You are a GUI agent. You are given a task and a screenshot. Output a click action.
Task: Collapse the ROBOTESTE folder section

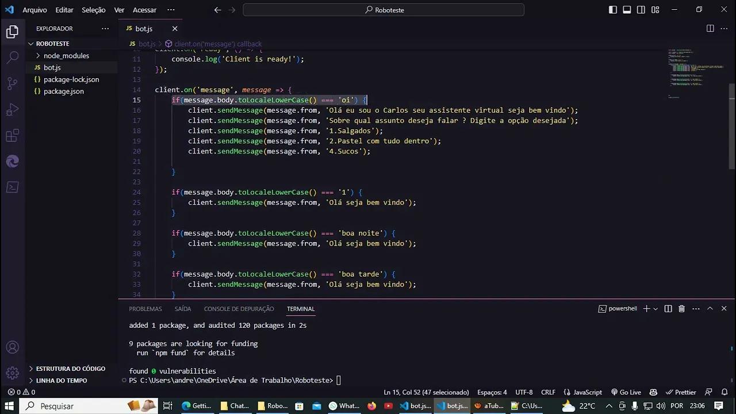coord(72,44)
